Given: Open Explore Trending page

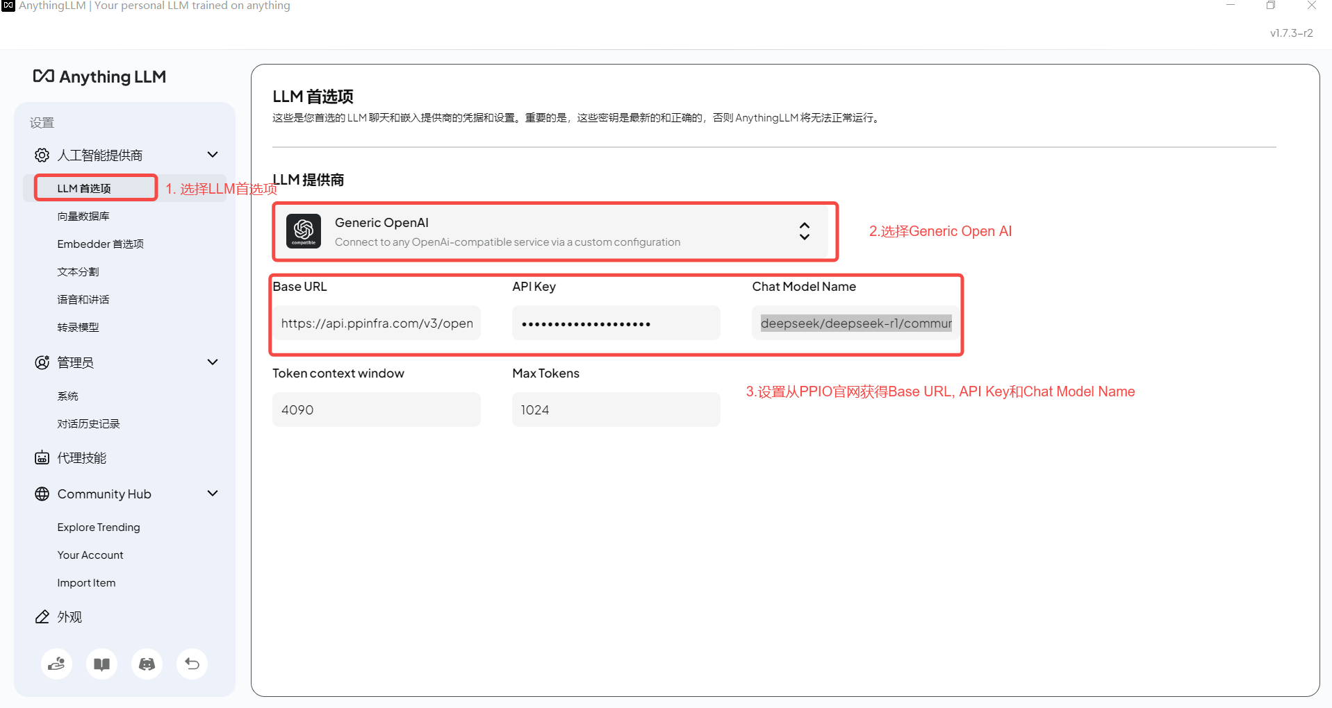Looking at the screenshot, I should [99, 527].
